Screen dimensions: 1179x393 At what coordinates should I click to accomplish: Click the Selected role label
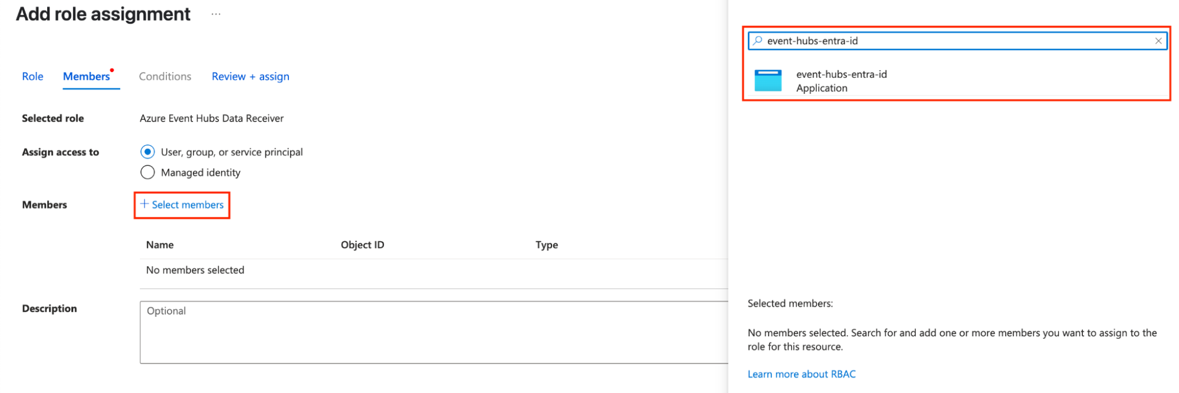point(53,119)
